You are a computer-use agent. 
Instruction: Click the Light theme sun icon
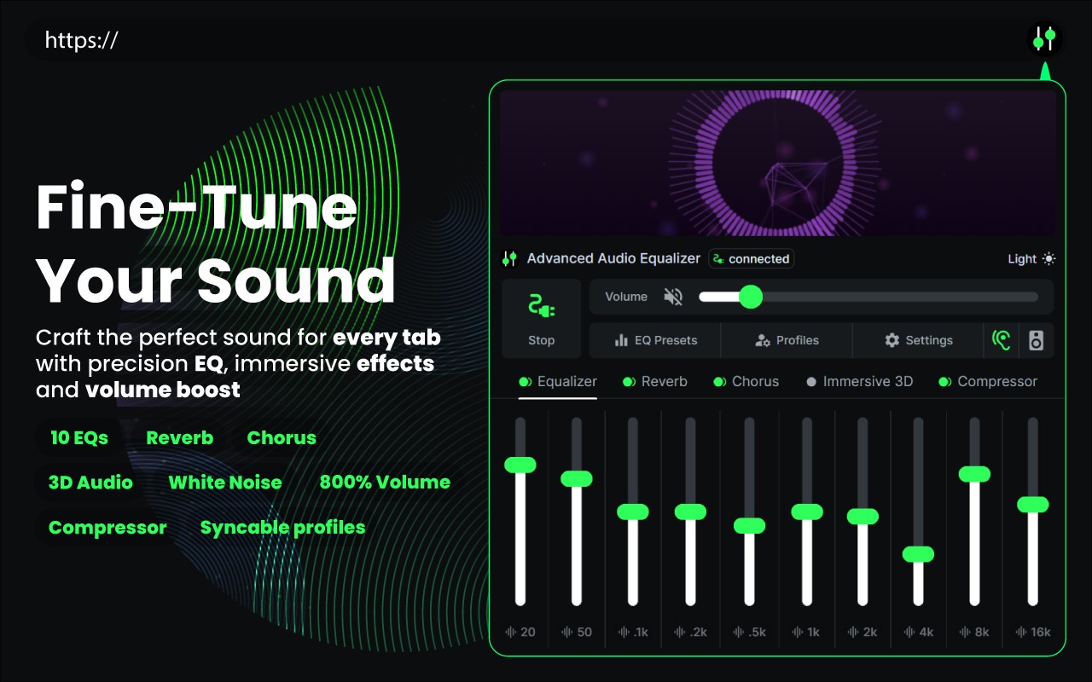[1048, 259]
